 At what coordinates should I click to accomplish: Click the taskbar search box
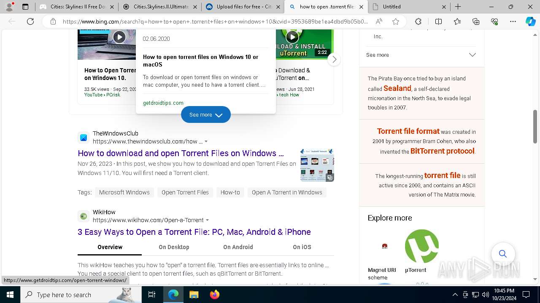pyautogui.click(x=81, y=295)
